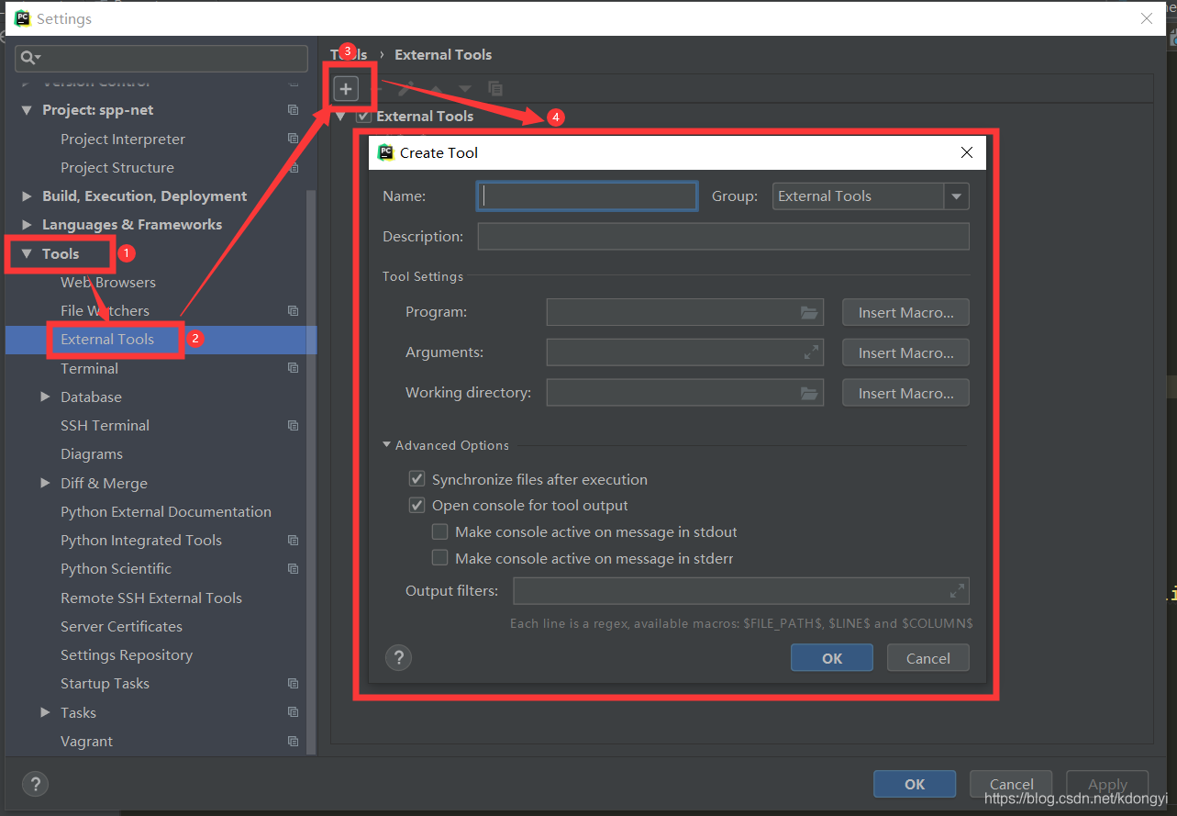Uncheck Synchronize files after execution
The image size is (1177, 816).
pos(417,479)
